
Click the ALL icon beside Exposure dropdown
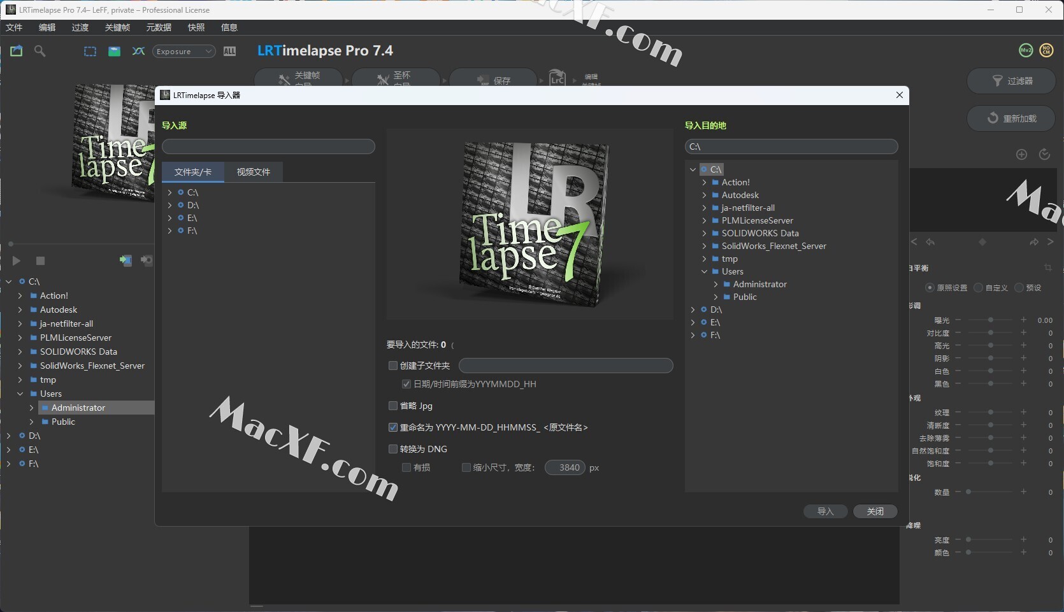tap(229, 52)
